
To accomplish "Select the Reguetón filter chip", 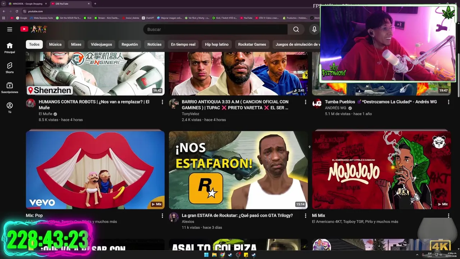I will click(130, 44).
